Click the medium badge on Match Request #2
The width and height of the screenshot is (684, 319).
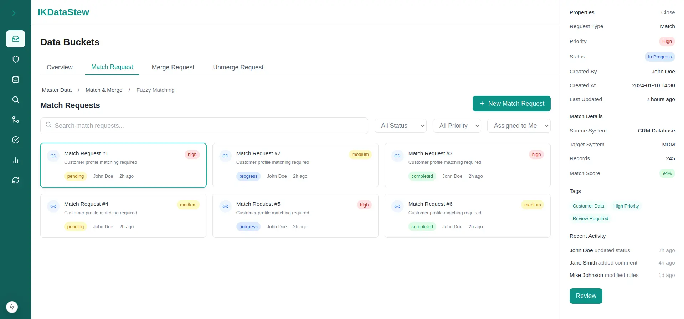tap(360, 155)
